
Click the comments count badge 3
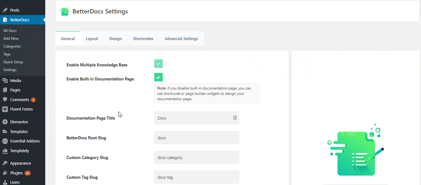click(x=33, y=100)
